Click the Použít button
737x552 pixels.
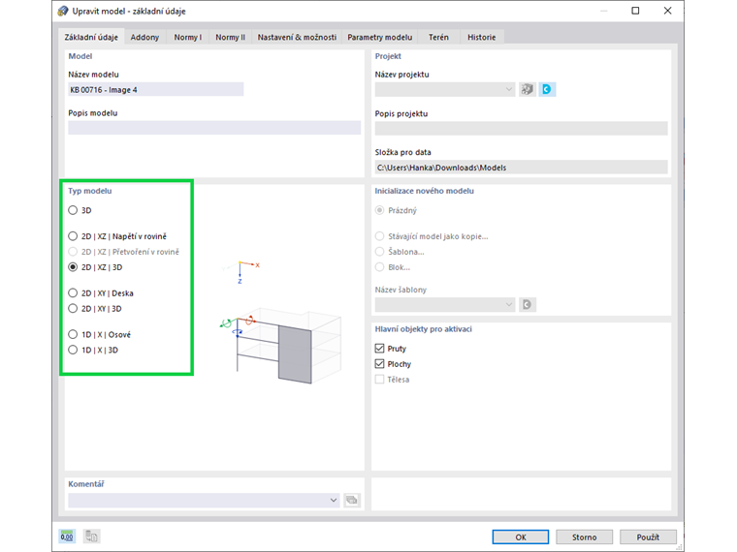pyautogui.click(x=648, y=537)
